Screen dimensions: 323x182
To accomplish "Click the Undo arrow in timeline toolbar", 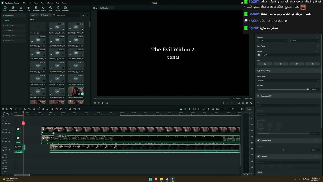I will tap(11, 109).
